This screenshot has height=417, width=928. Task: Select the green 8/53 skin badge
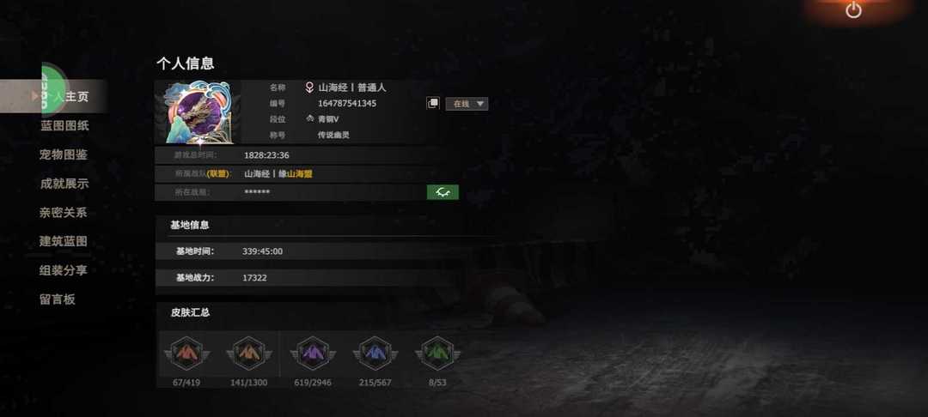point(438,354)
